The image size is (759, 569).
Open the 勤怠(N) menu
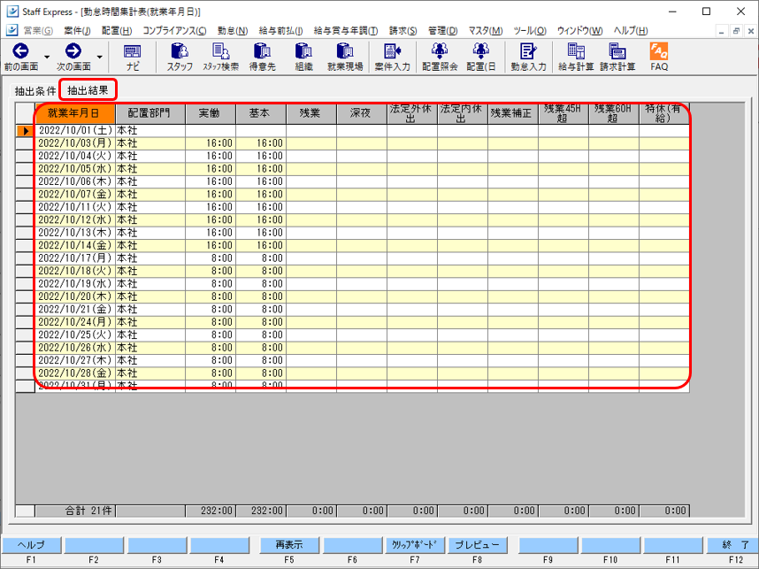tap(233, 30)
